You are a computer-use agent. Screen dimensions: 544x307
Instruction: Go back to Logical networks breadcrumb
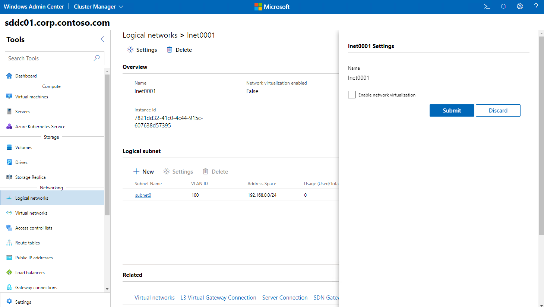[x=150, y=35]
